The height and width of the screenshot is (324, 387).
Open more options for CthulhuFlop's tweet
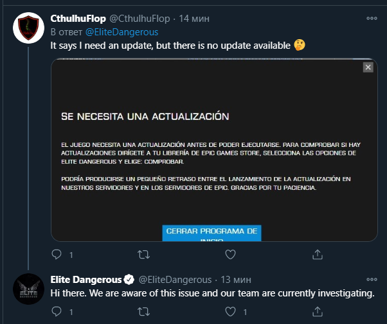[372, 18]
